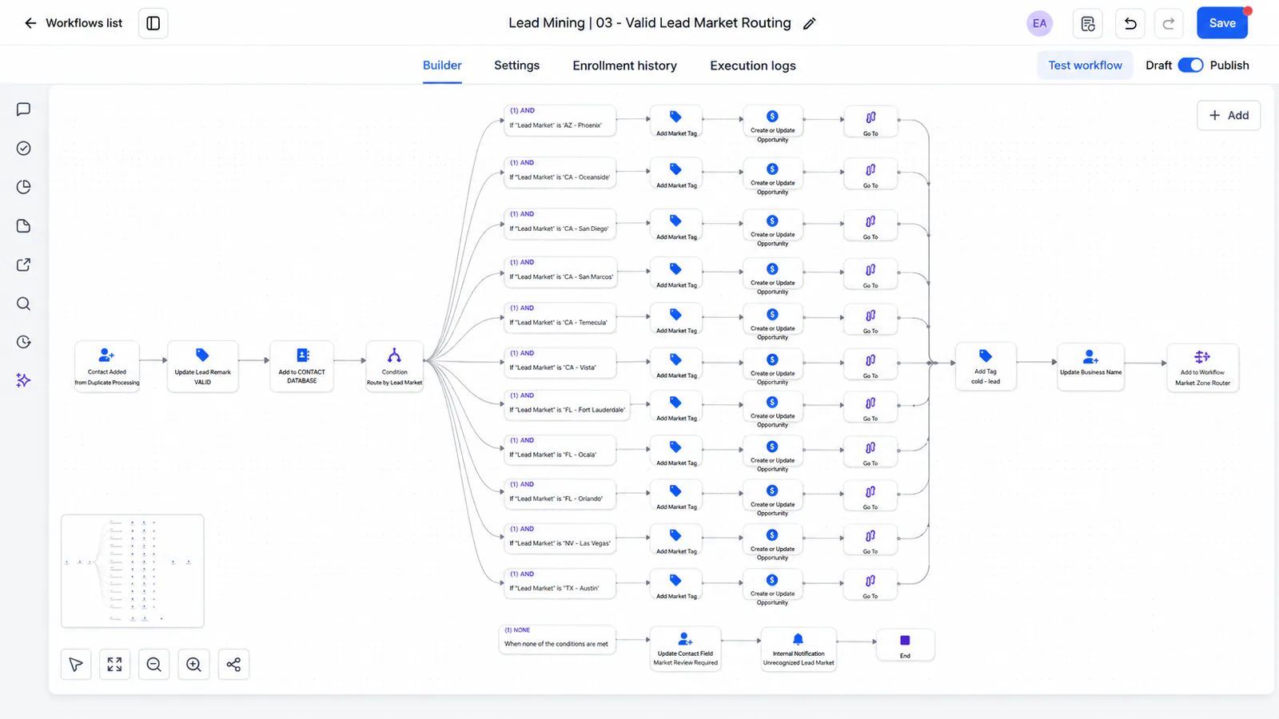Switch to the Builder tab

pyautogui.click(x=442, y=66)
